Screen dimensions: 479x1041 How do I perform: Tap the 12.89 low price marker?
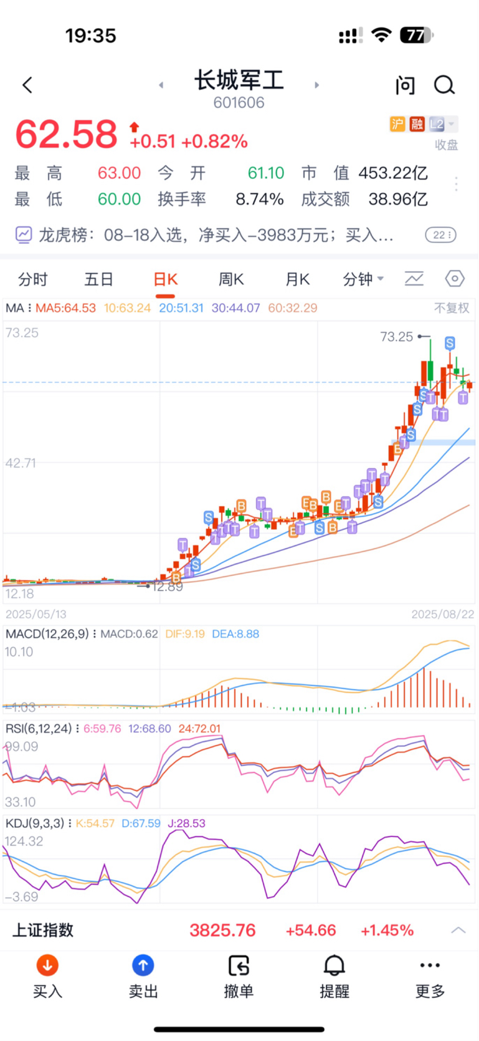(x=167, y=587)
